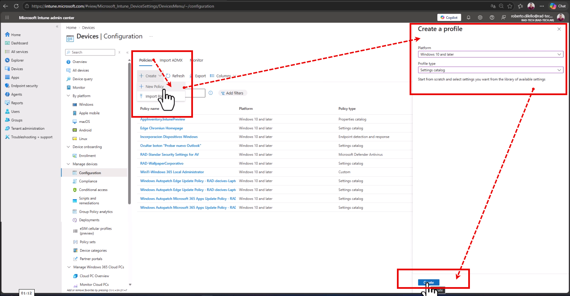570x296 pixels.
Task: Open Copilot Chat in the browser toolbar
Action: coord(558,6)
